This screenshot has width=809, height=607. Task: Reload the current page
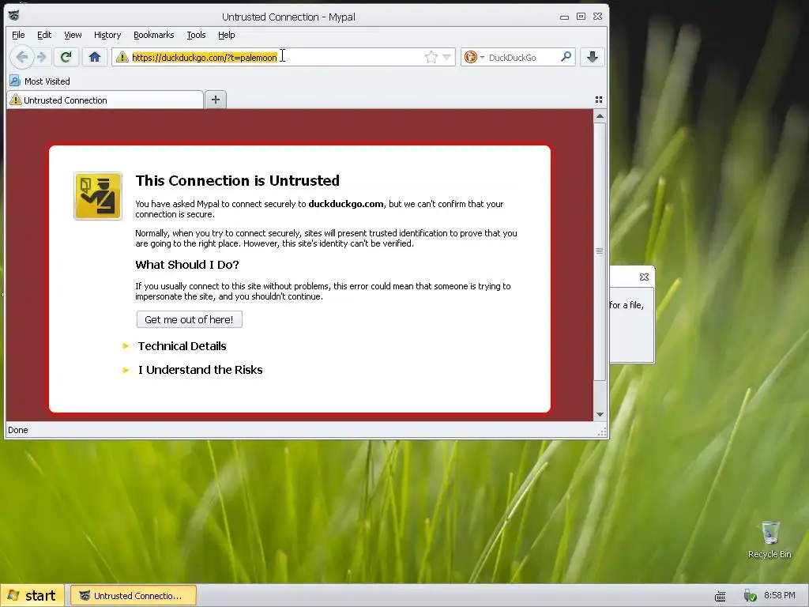[x=66, y=57]
